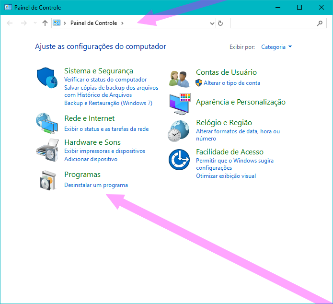Click the up arrow navigation button
The image size is (333, 304).
(x=45, y=23)
